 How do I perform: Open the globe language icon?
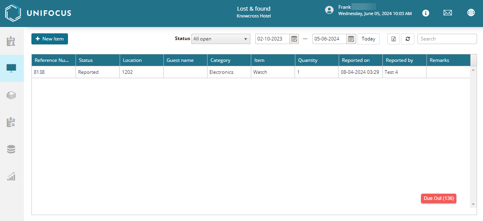(471, 13)
